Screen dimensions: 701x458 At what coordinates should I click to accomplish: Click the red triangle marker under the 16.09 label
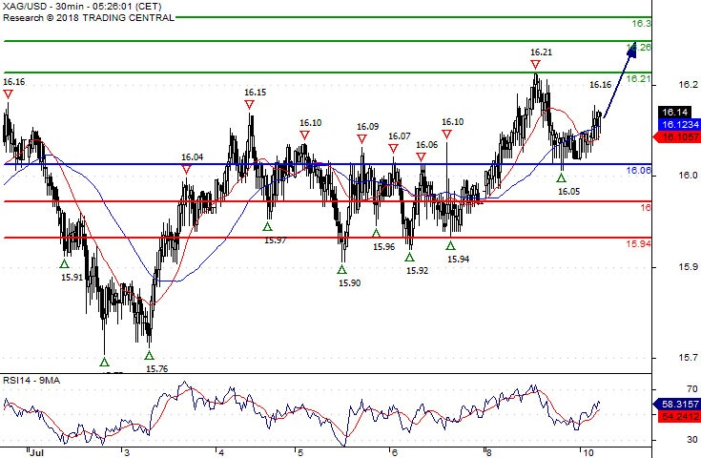[361, 139]
